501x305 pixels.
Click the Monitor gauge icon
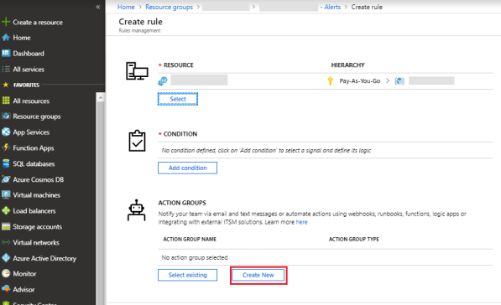click(x=6, y=273)
